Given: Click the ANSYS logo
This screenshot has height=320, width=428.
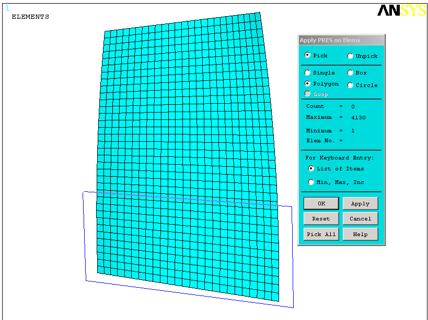Looking at the screenshot, I should coord(401,10).
